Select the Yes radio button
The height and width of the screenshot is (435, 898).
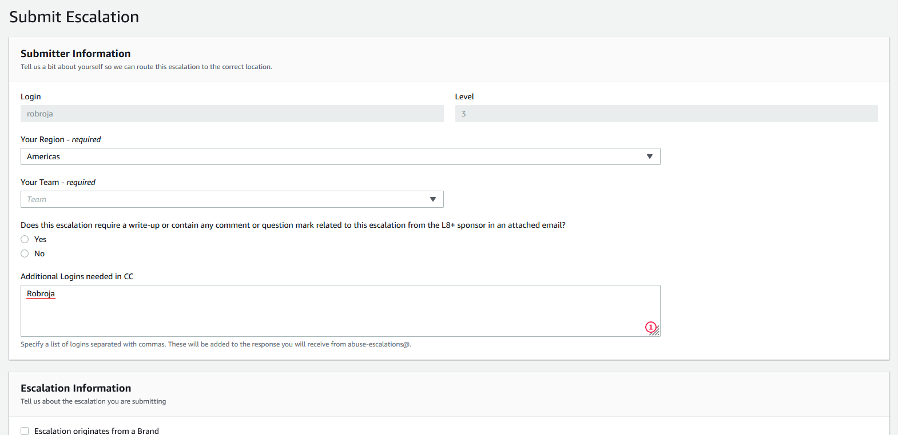25,239
